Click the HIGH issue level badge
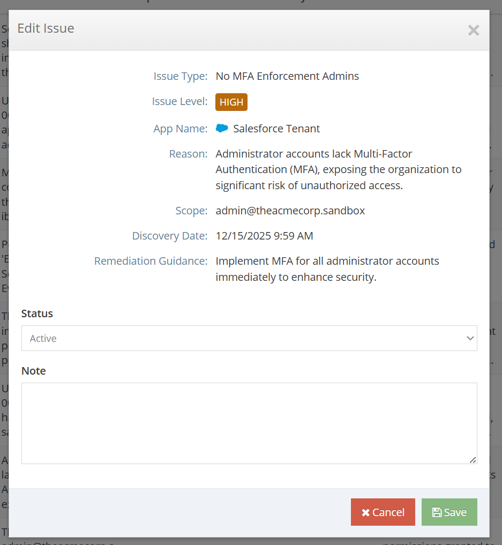Screen dimensions: 502x545 (x=231, y=102)
